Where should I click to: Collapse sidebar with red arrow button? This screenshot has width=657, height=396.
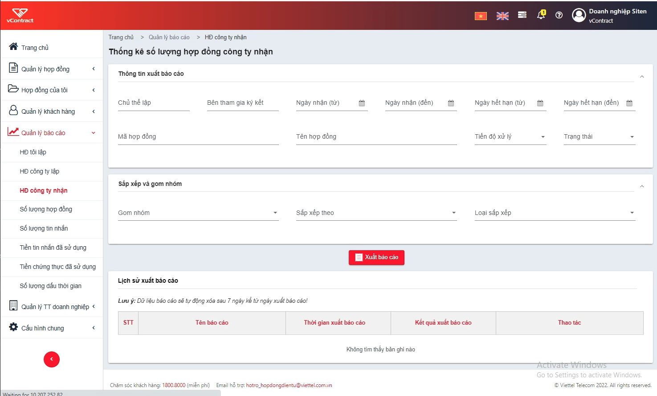point(52,359)
